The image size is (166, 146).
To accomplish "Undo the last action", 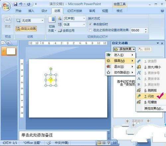I will tap(21, 4).
